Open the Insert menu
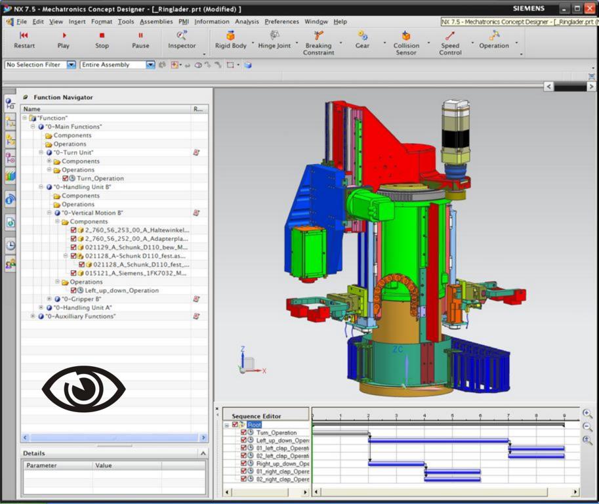Image resolution: width=599 pixels, height=504 pixels. 77,22
